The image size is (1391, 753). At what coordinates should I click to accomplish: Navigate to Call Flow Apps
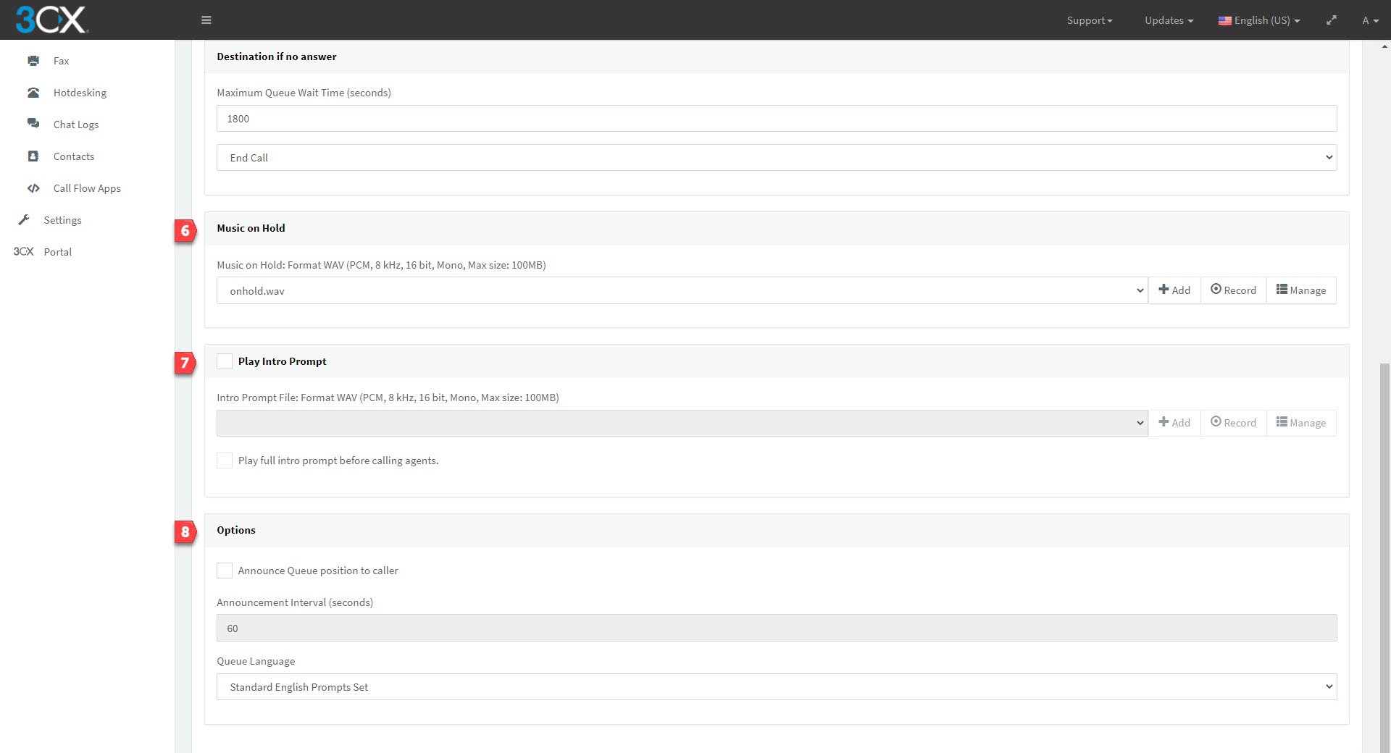click(x=87, y=188)
